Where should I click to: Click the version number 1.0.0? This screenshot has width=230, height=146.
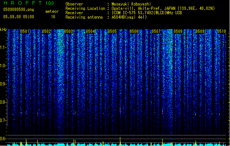pyautogui.click(x=49, y=3)
